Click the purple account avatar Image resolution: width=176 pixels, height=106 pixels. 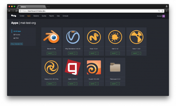[164, 16]
